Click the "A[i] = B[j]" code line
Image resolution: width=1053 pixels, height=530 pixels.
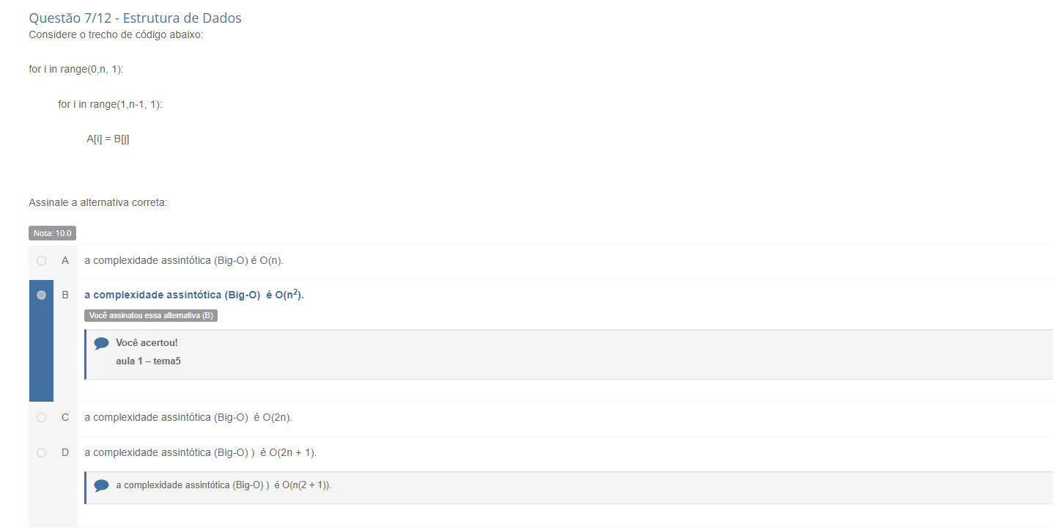[x=108, y=139]
